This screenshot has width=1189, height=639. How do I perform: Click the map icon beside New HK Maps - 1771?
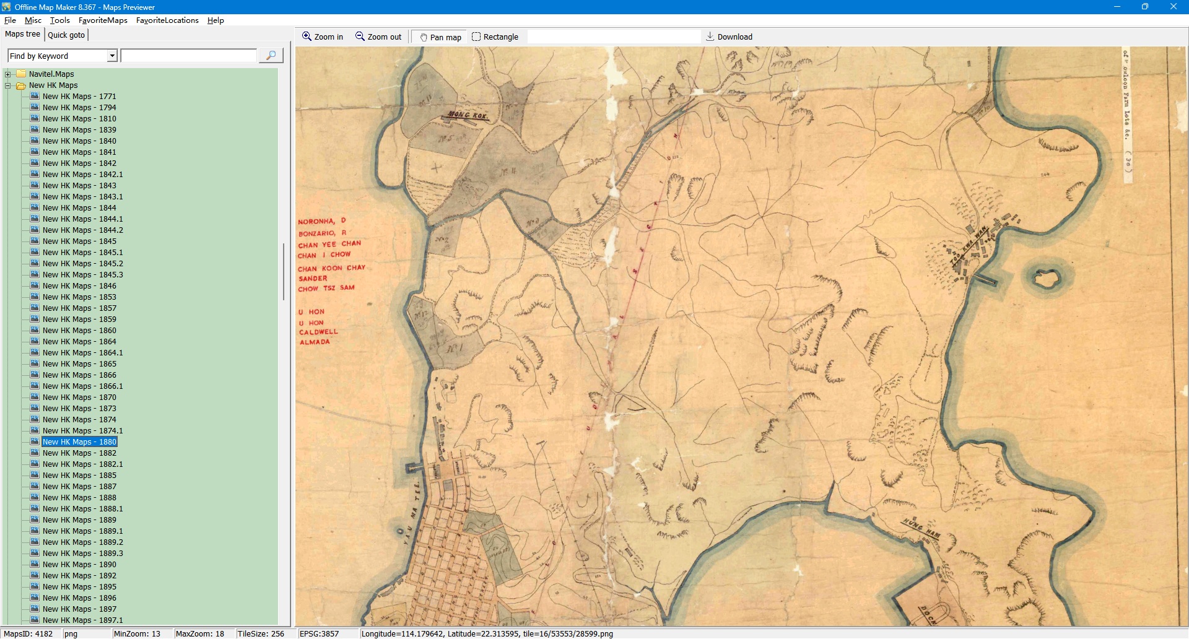[35, 97]
